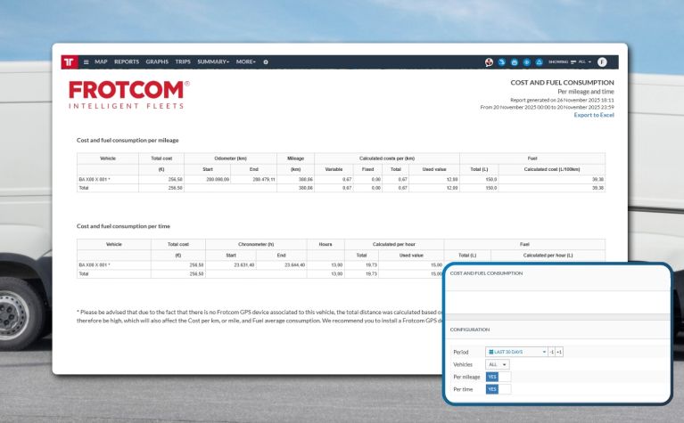
Task: Click chronometer end value 23.644,40
Action: pyautogui.click(x=294, y=264)
